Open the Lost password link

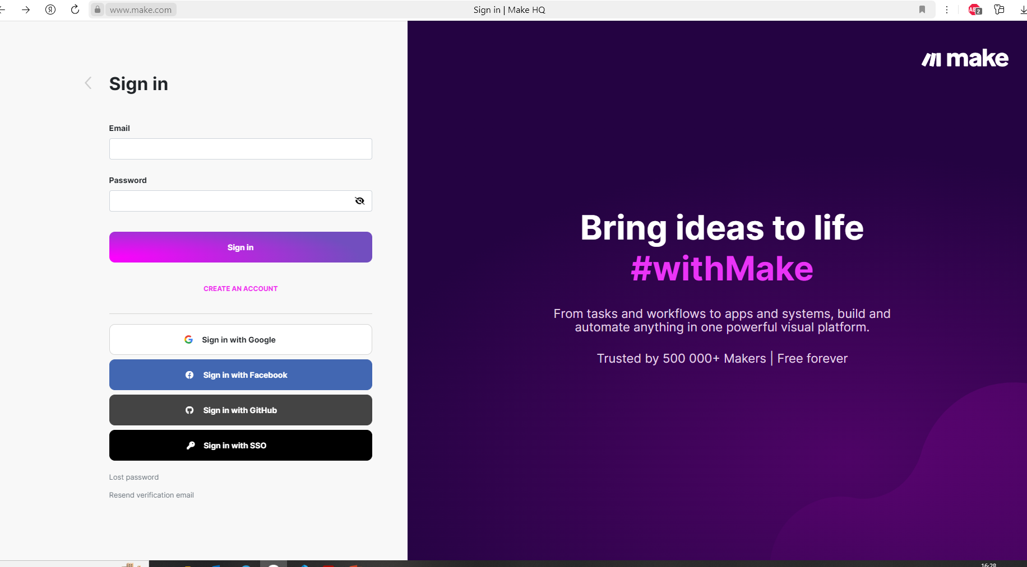pyautogui.click(x=134, y=477)
